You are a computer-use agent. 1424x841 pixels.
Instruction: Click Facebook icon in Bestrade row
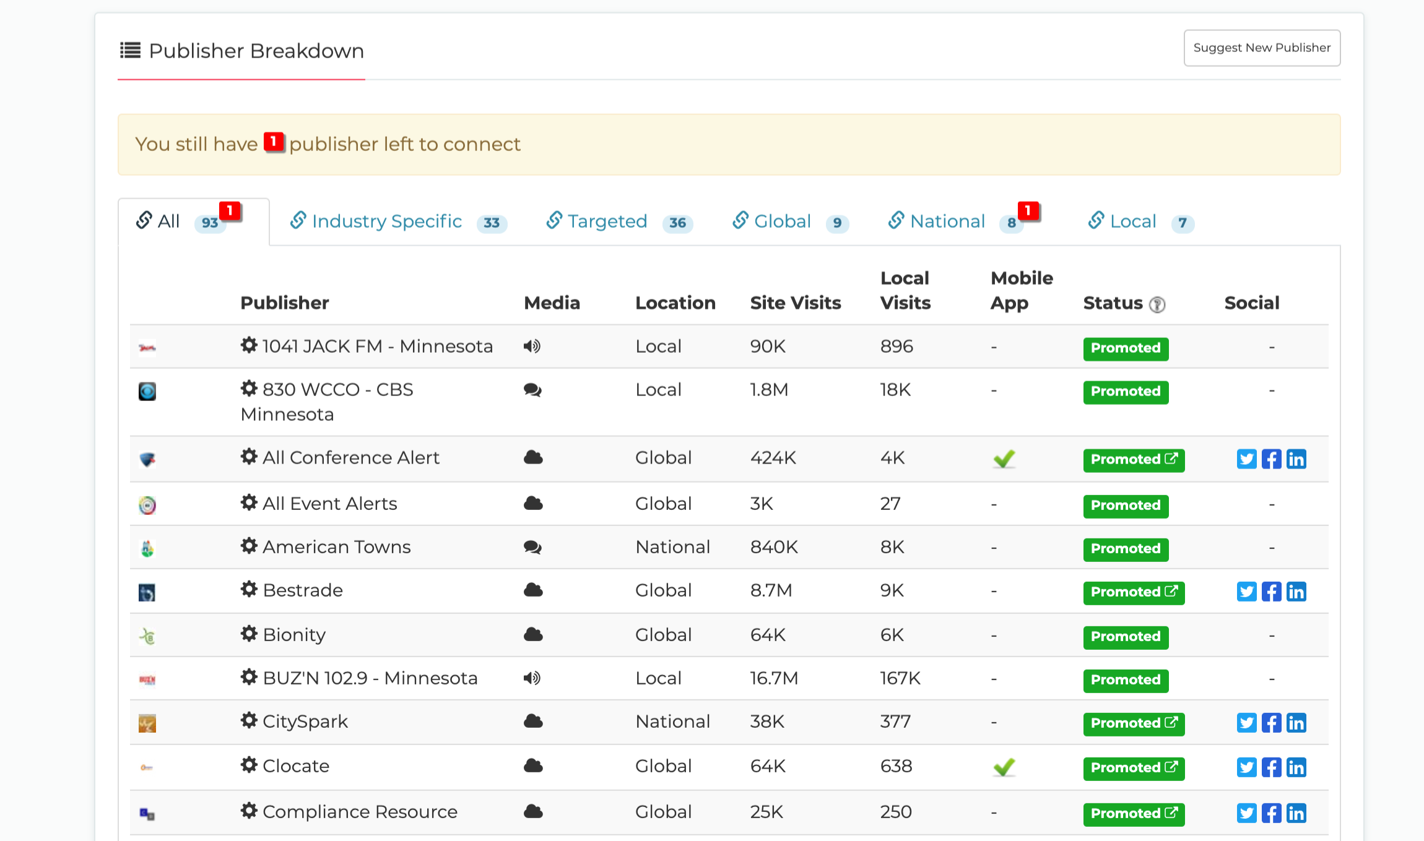click(x=1271, y=592)
